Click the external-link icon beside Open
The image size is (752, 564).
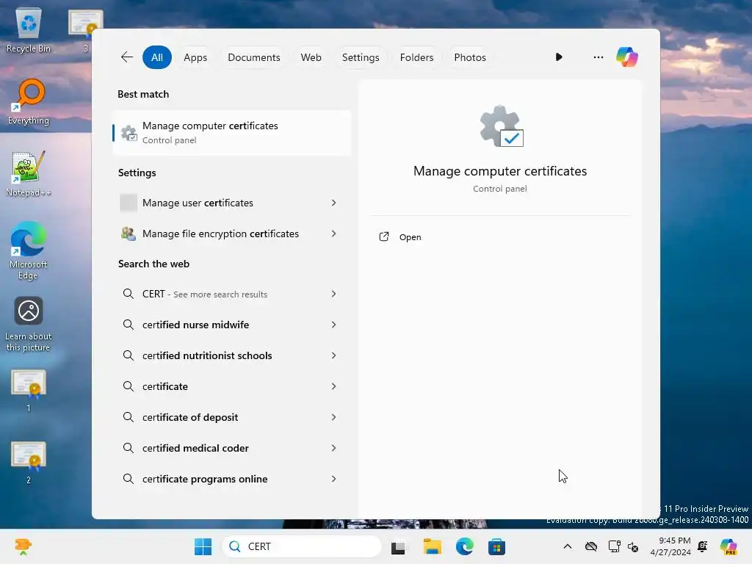pos(383,237)
